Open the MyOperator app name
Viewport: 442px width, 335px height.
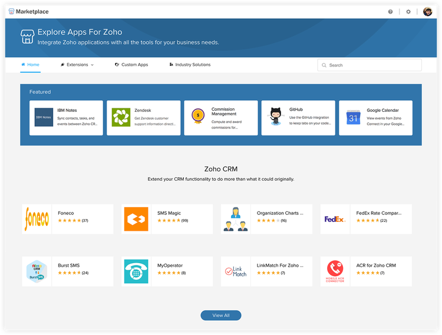170,266
